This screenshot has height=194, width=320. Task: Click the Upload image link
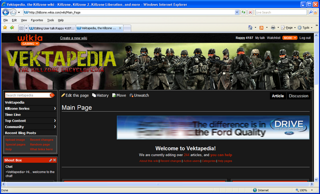coord(15,139)
